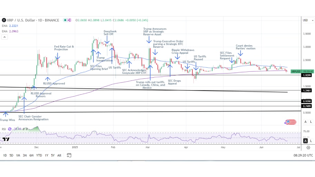Viewport: 315px width, 177px height.
Task: Click the 'Trump Executive Order' Strategic BTC Reserve note
Action: pos(168,44)
